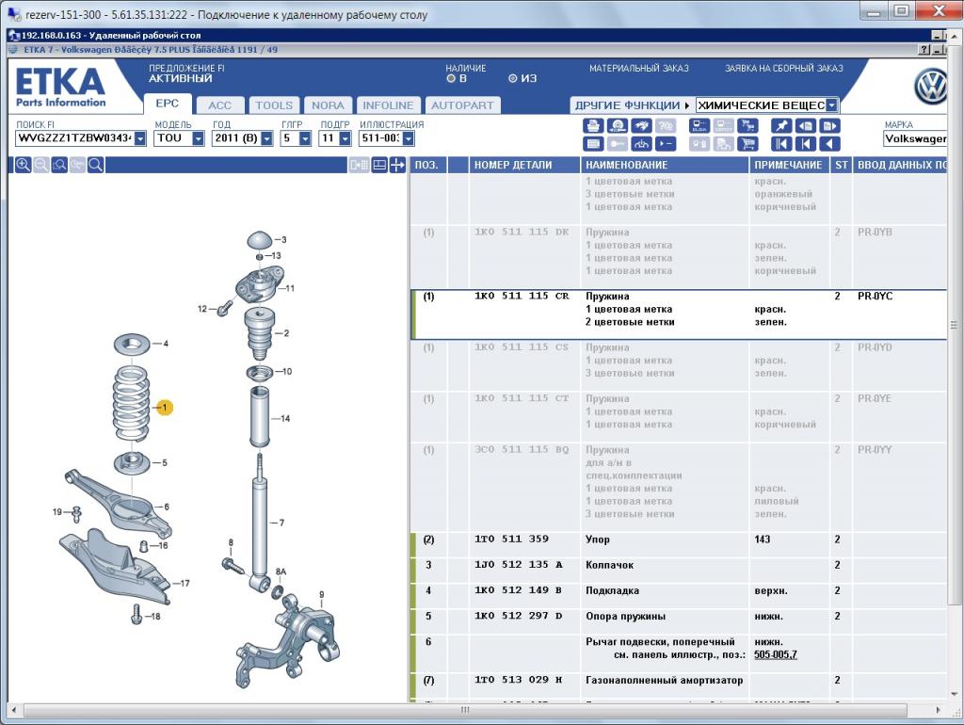964x725 pixels.
Task: Switch to the ACC tab
Action: [219, 105]
